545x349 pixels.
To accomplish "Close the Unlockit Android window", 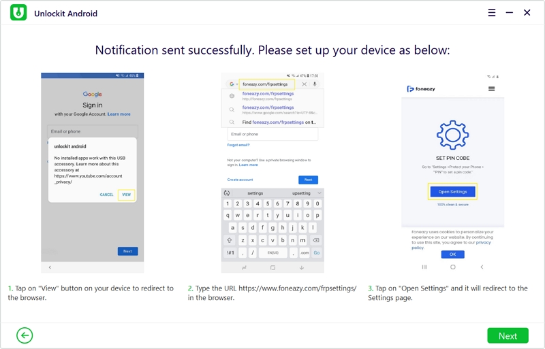I will pos(527,13).
